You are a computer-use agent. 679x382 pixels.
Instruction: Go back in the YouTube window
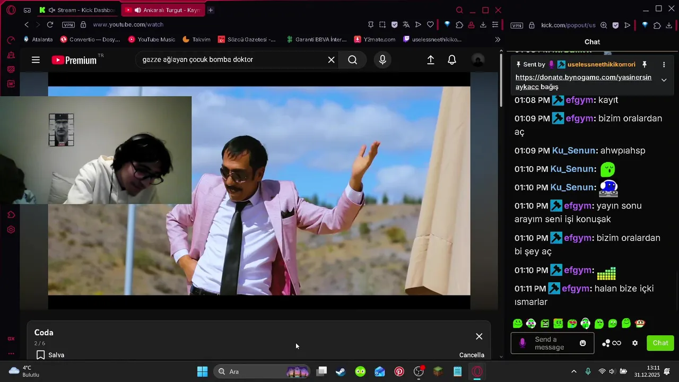(x=27, y=24)
